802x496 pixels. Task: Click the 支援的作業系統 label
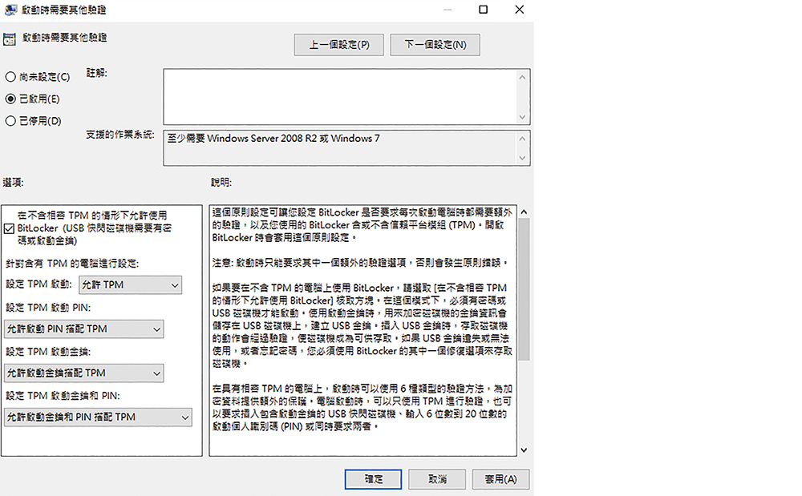120,135
